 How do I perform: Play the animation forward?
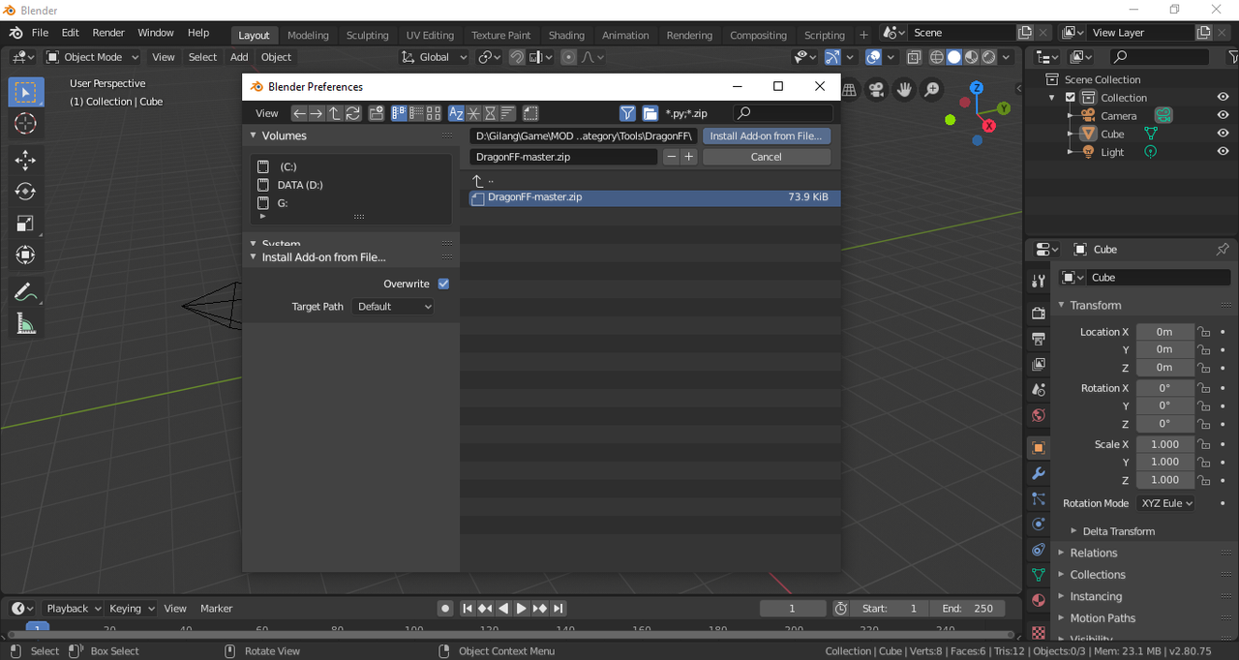click(522, 609)
